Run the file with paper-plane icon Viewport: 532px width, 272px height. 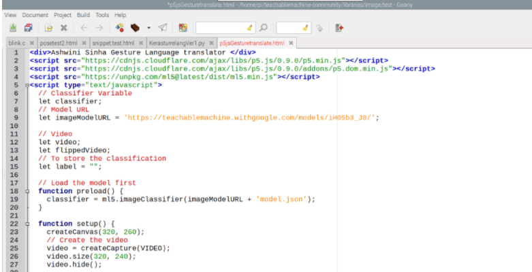(x=163, y=28)
